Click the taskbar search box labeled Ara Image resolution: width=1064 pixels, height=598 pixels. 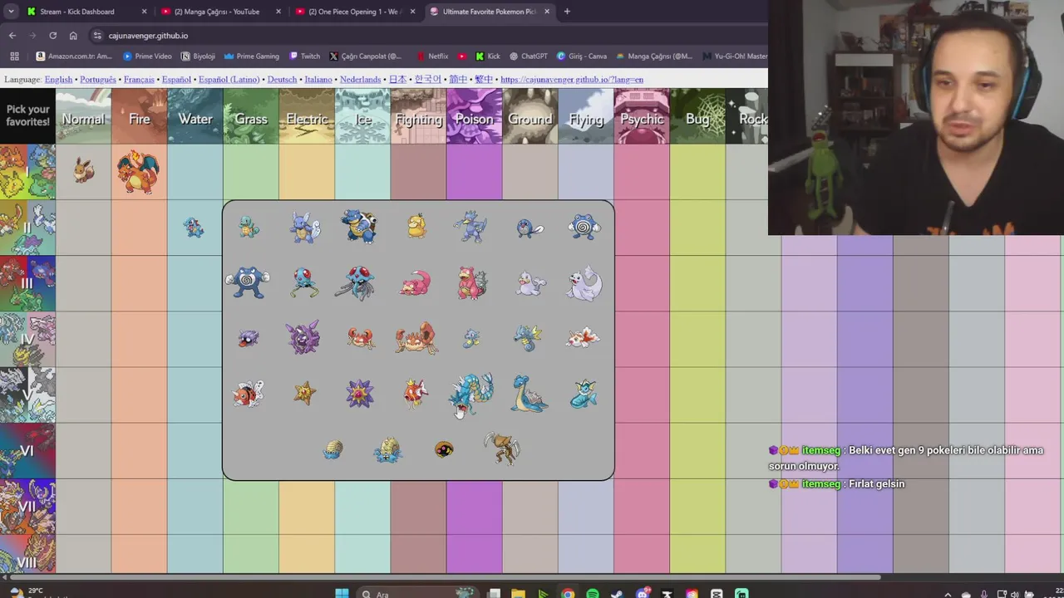point(419,593)
